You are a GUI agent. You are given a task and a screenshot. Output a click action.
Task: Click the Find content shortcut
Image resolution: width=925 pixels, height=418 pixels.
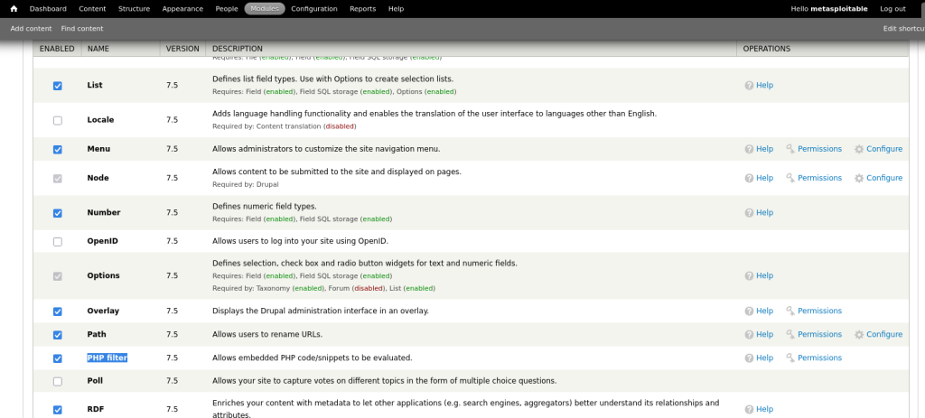pyautogui.click(x=82, y=28)
